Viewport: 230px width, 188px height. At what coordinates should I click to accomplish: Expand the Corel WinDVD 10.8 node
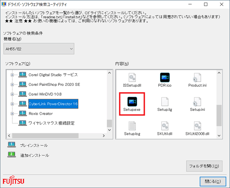pos(12,94)
